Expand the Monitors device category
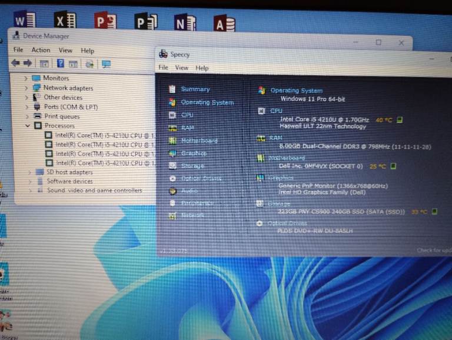 (x=26, y=78)
